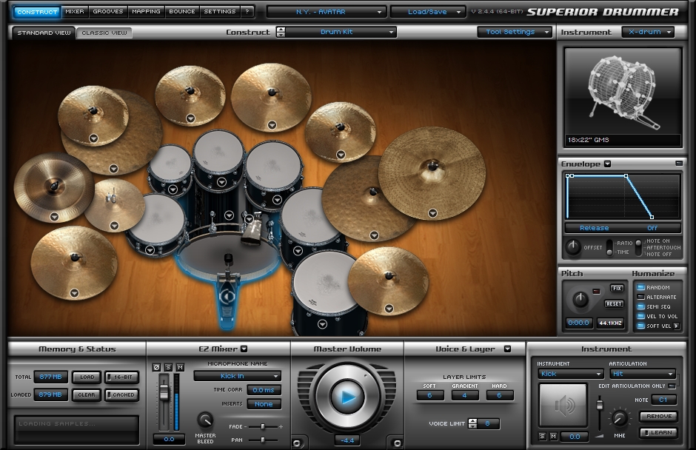The width and height of the screenshot is (696, 450).
Task: Solo the Kick In microphone channel
Action: [x=168, y=367]
